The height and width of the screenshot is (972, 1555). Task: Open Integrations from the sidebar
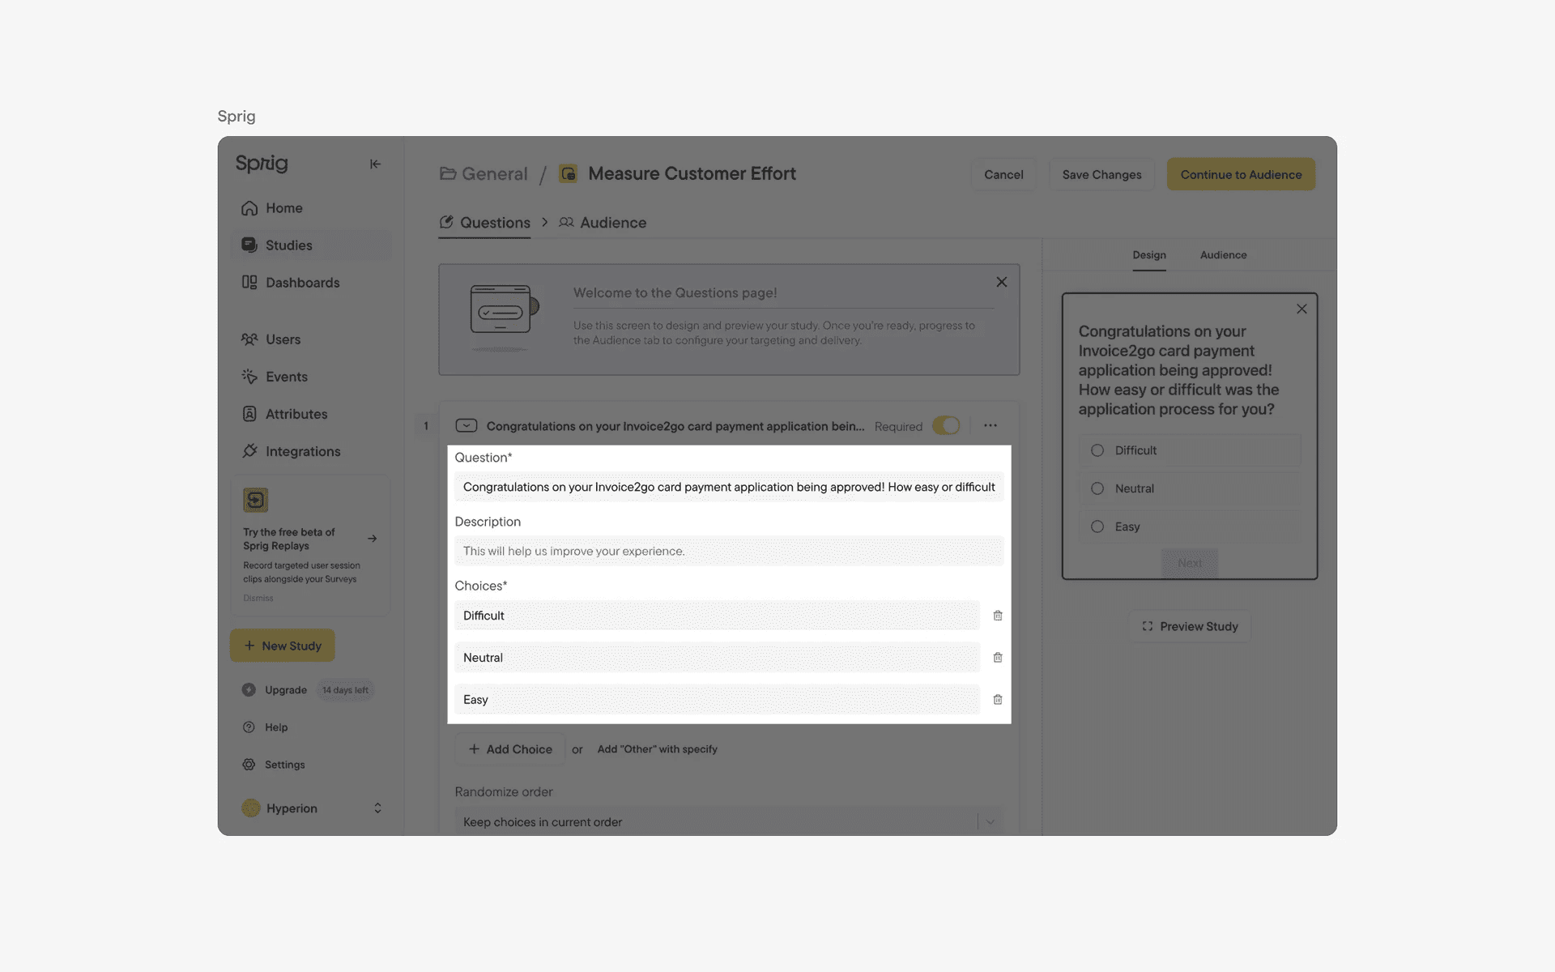pos(302,451)
